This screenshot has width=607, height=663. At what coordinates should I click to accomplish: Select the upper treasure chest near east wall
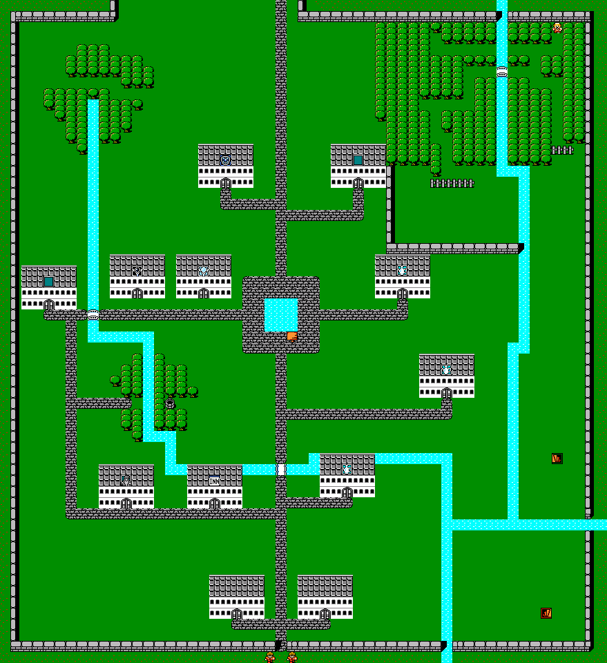557,458
